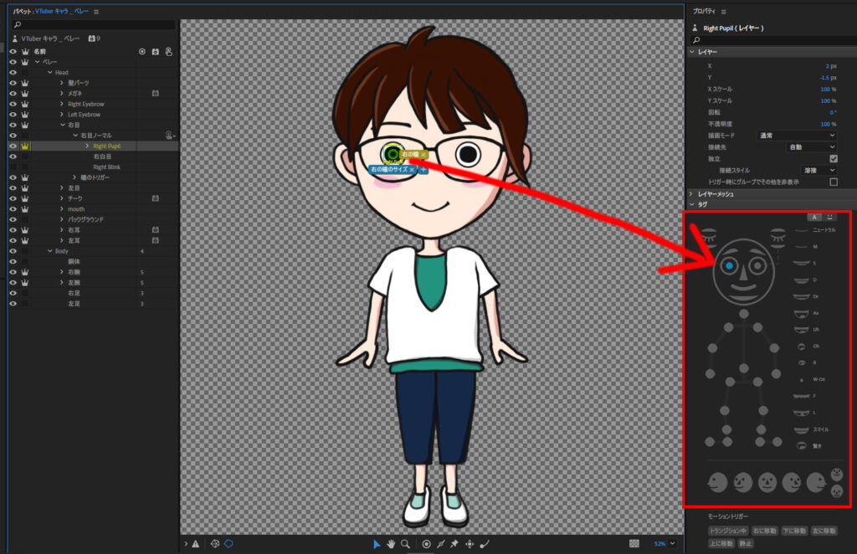Select the Zoom tool at the bottom

click(x=405, y=543)
